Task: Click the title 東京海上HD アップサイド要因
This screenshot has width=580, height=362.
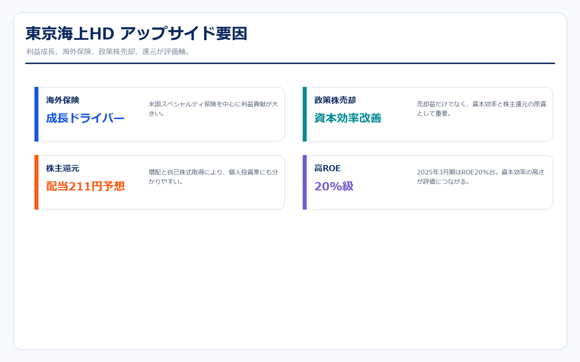Action: 136,33
